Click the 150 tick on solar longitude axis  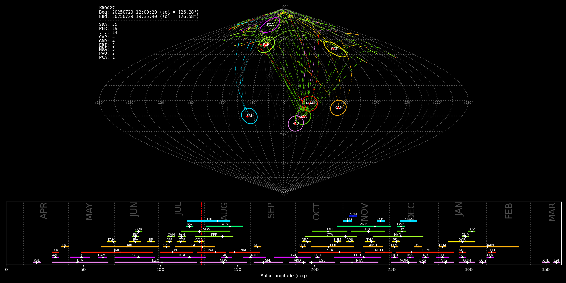(237, 269)
